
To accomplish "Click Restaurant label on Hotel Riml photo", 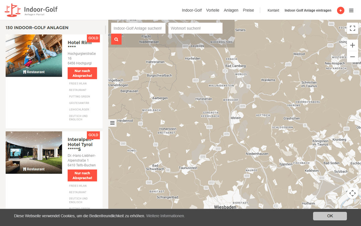I will click(x=34, y=72).
